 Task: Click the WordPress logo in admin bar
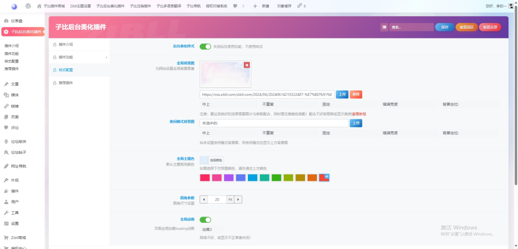click(28, 6)
